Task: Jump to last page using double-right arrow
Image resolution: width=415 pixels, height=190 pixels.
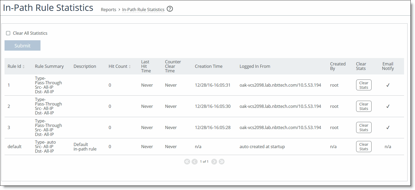Action: [x=222, y=161]
